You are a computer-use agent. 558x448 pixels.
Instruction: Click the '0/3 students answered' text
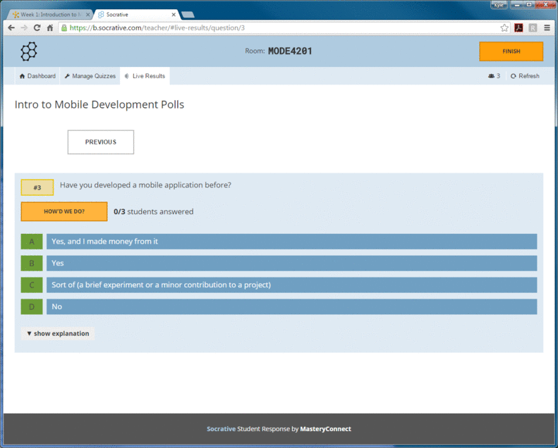pyautogui.click(x=154, y=212)
